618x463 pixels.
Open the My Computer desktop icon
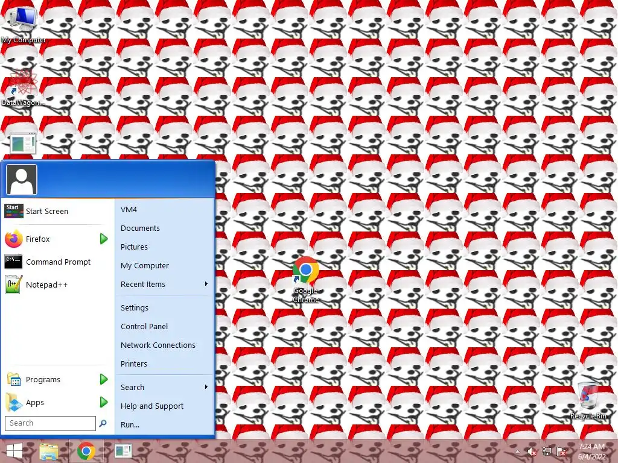tap(23, 24)
